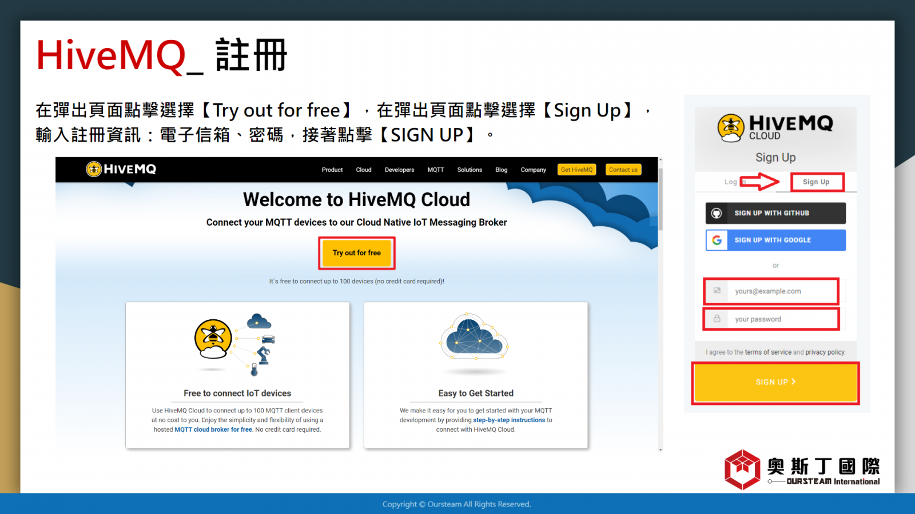Go to the Blog page
The image size is (915, 514).
click(502, 170)
